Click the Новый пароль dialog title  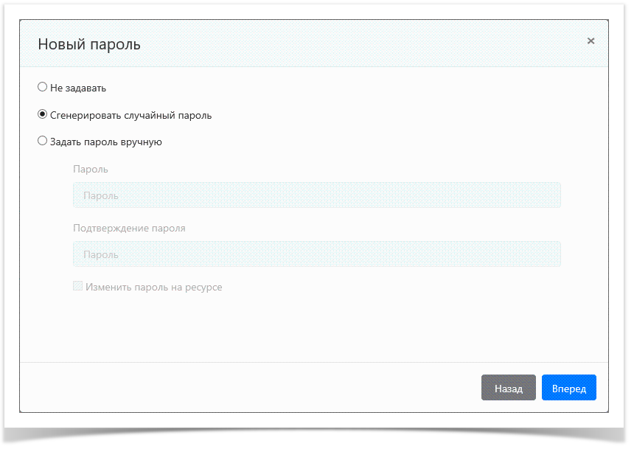pos(88,45)
